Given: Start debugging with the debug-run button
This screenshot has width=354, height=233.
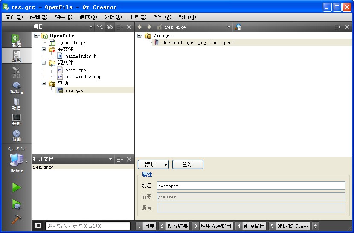Looking at the screenshot, I should 17,204.
